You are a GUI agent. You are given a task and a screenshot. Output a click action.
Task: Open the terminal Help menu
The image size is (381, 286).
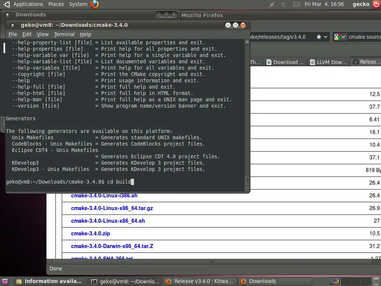pyautogui.click(x=86, y=34)
